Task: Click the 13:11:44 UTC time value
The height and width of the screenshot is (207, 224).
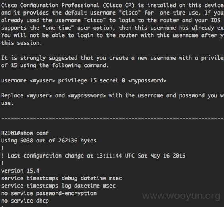Action: [x=116, y=156]
